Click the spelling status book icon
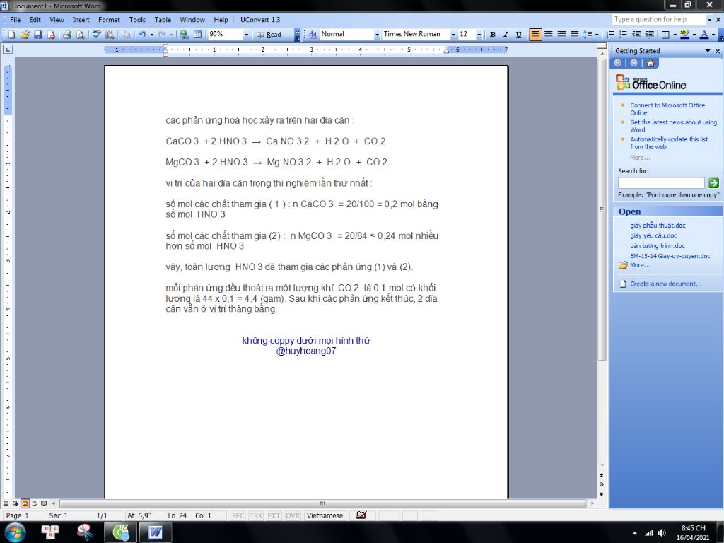Screen dimensions: 724x543 (361, 515)
